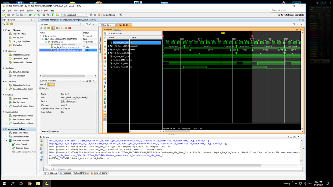Image resolution: width=333 pixels, height=187 pixels.
Task: Click the Open Project folder icon in main toolbar
Action: click(x=4, y=15)
